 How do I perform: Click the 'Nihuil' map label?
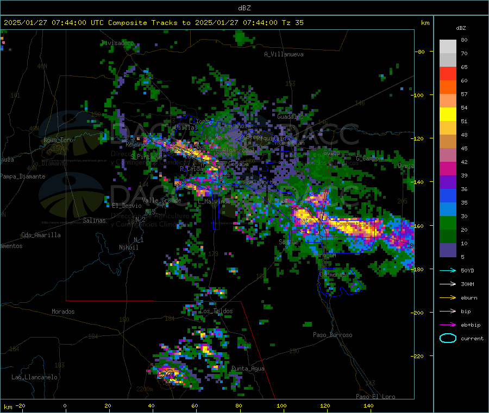tap(128, 247)
